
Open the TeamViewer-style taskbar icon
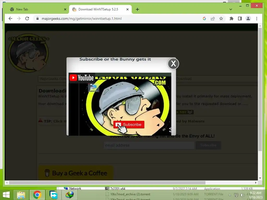point(53,195)
